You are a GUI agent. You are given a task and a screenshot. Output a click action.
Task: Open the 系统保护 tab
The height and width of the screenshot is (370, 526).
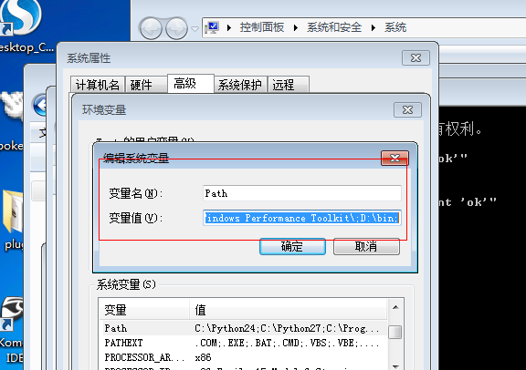pos(240,85)
